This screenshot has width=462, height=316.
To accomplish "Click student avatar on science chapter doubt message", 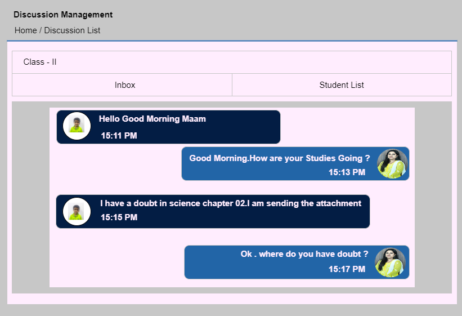I will click(77, 212).
